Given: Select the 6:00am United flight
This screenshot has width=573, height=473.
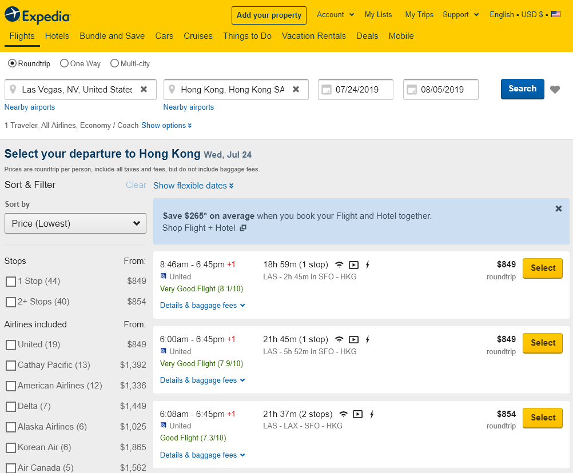Looking at the screenshot, I should (x=542, y=343).
